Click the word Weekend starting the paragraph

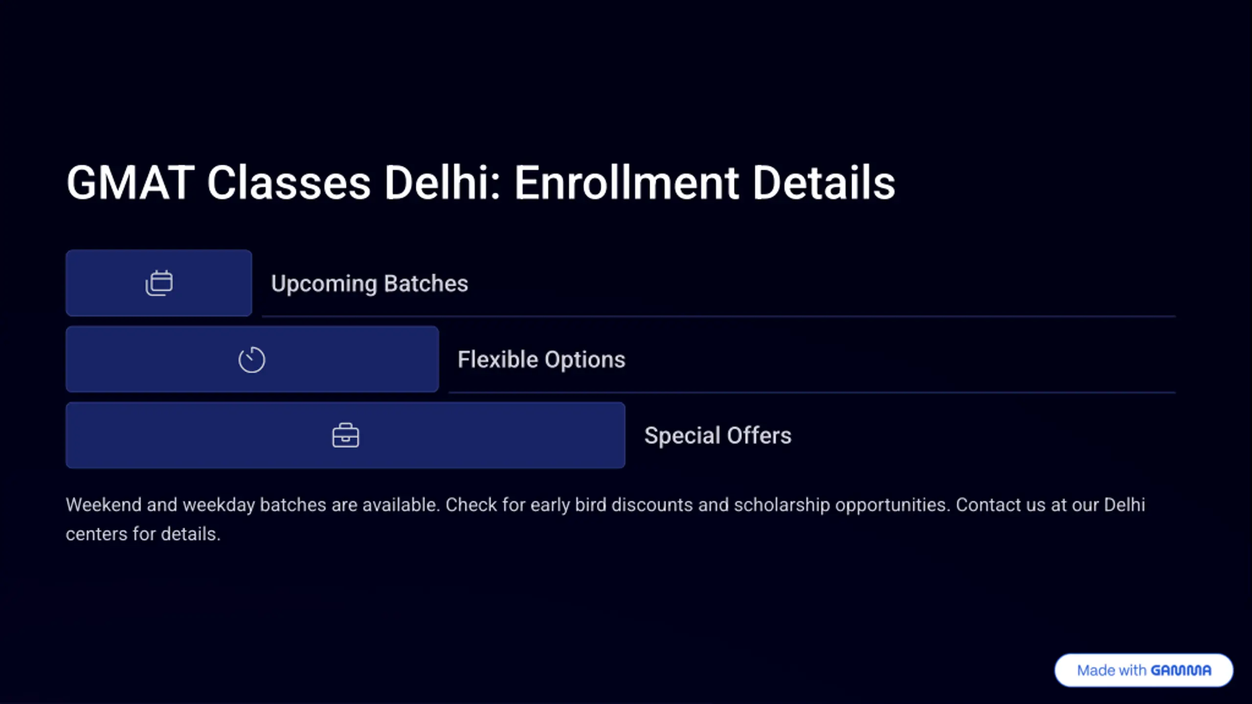[104, 505]
